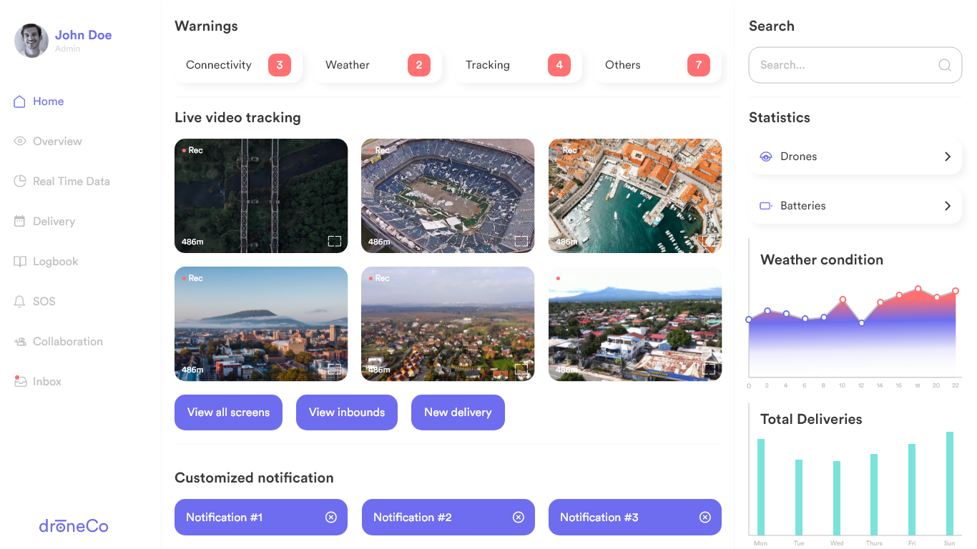Click the View all screens button
The height and width of the screenshot is (549, 977).
tap(228, 412)
